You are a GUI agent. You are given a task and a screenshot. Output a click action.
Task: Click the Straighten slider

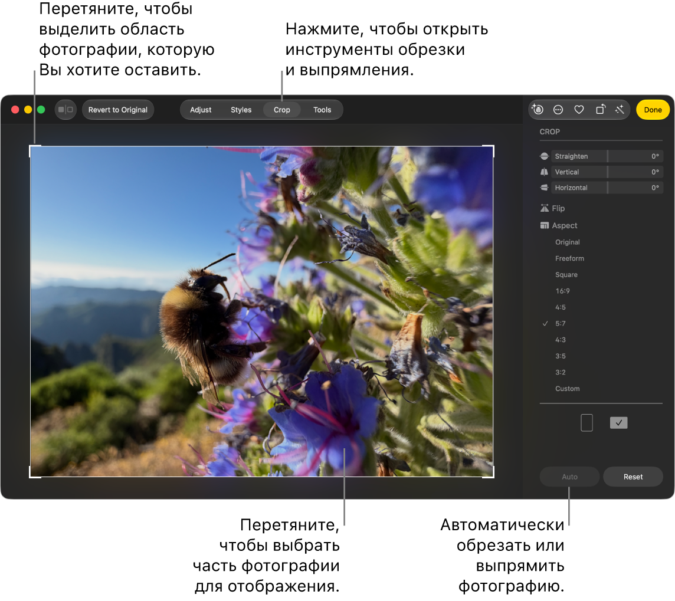pyautogui.click(x=607, y=156)
